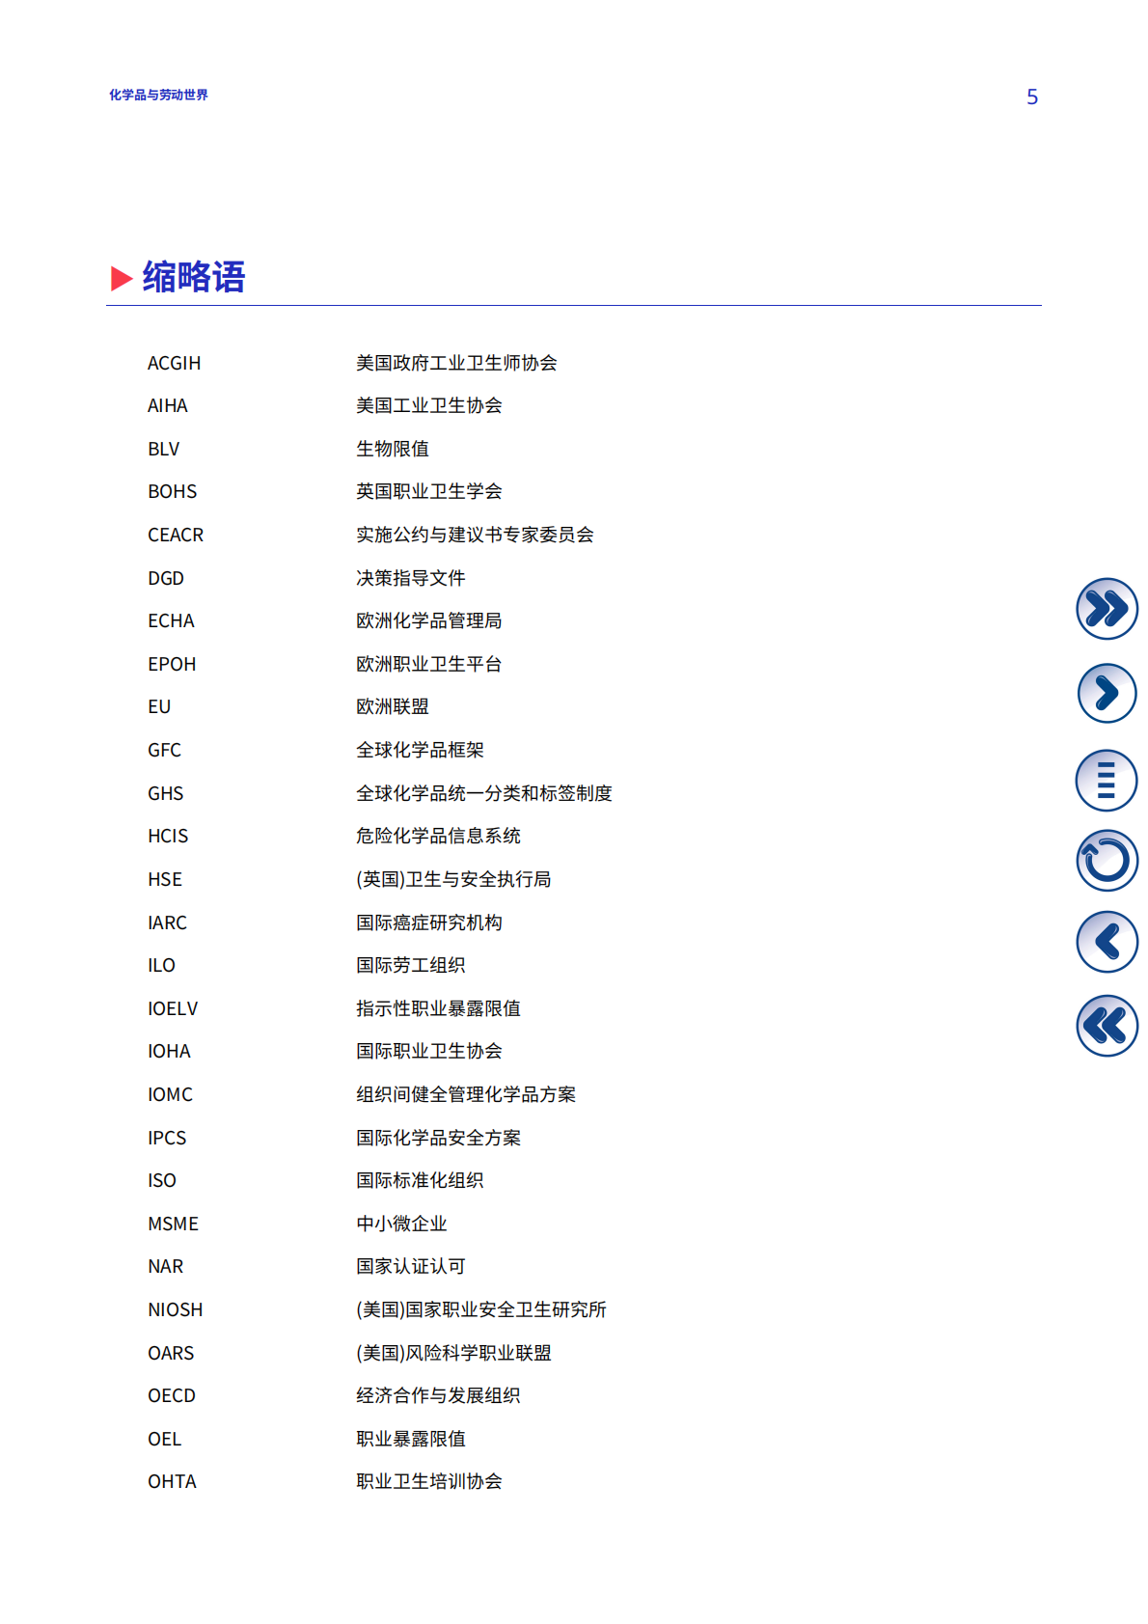
Task: Click abbreviation IOELV
Action: [173, 1008]
